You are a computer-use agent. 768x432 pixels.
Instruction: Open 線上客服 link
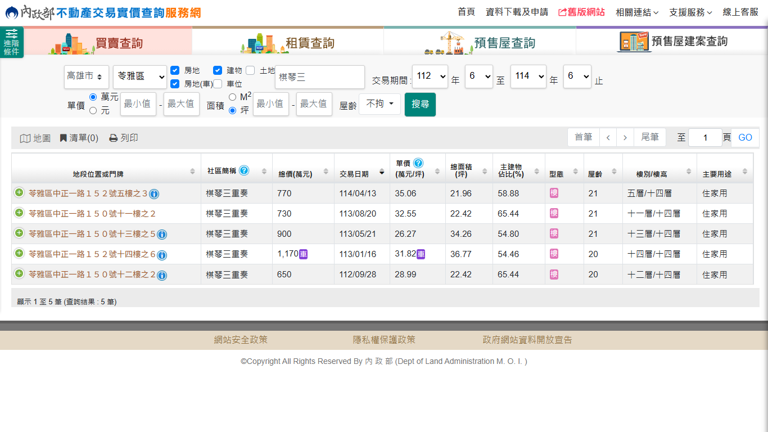coord(740,12)
